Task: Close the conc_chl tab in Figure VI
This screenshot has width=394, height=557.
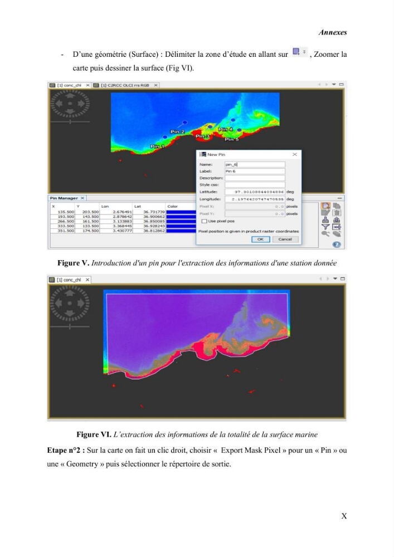Action: tap(87, 280)
